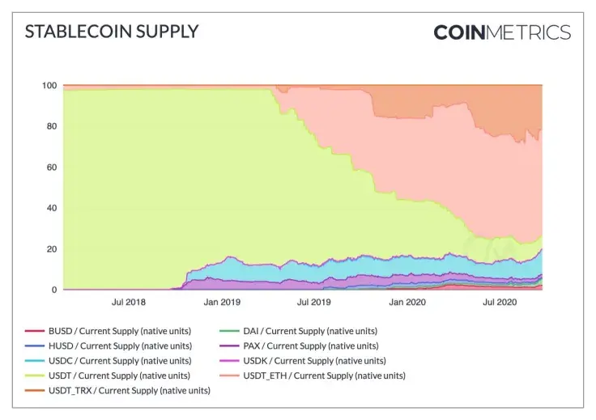The image size is (596, 420).
Task: Click the CoinMetrics logo
Action: click(x=502, y=32)
